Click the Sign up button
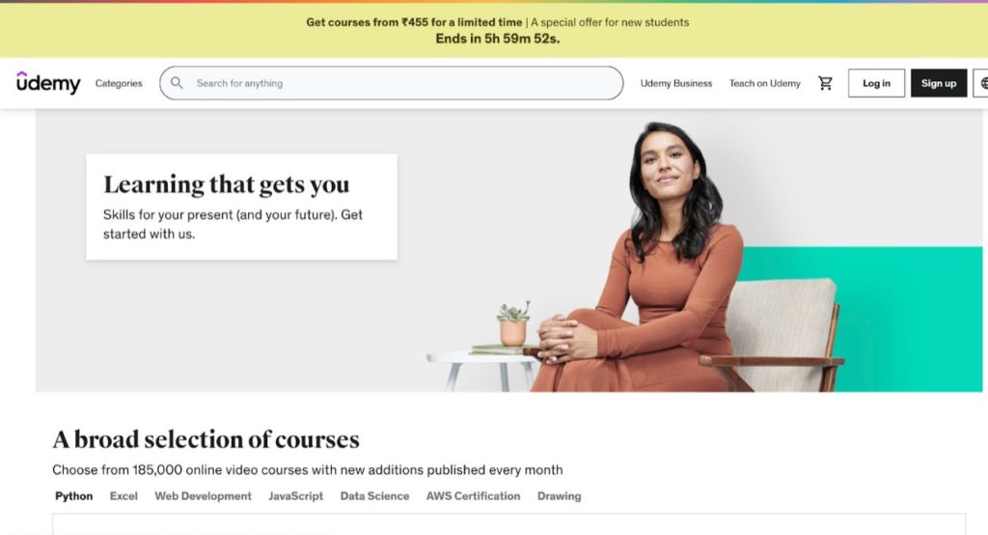Screen dimensions: 988x535 click(x=938, y=83)
